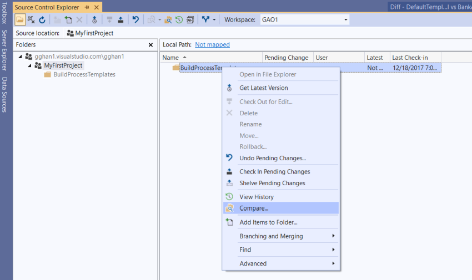Choose Undo Pending Changes... menu entry
Image resolution: width=472 pixels, height=280 pixels.
[281, 158]
